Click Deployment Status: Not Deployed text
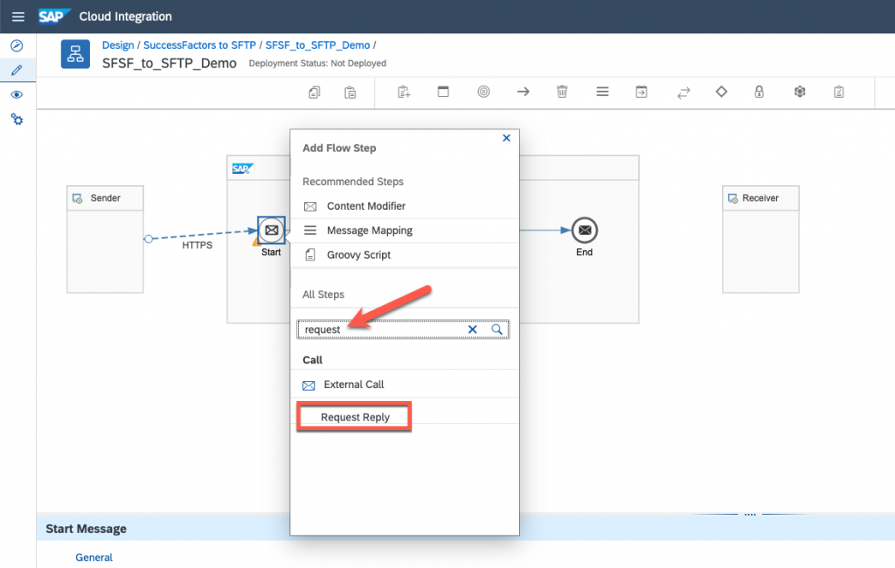The height and width of the screenshot is (568, 895). pos(317,64)
